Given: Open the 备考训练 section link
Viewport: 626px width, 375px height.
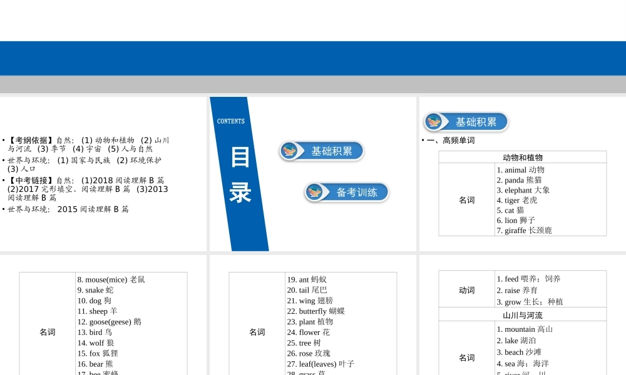Looking at the screenshot, I should coord(356,192).
